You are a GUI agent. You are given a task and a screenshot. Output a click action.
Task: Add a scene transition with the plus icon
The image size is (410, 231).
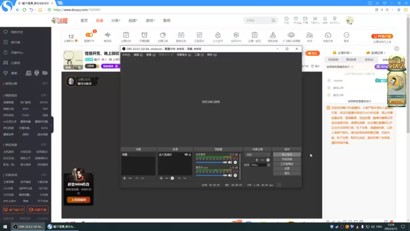pos(257,160)
